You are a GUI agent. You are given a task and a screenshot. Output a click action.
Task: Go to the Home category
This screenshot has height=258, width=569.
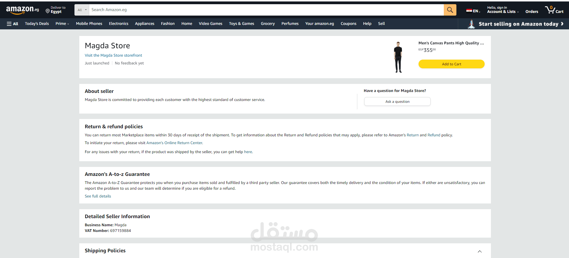[x=187, y=24]
